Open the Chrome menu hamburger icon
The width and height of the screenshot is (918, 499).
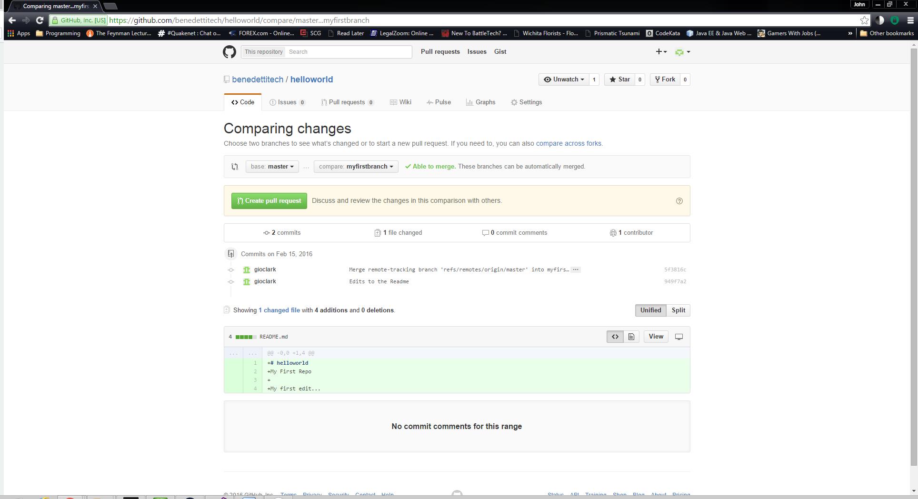point(910,20)
